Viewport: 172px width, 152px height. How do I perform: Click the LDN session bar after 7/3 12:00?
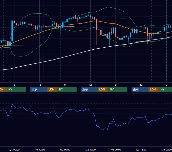154,89
